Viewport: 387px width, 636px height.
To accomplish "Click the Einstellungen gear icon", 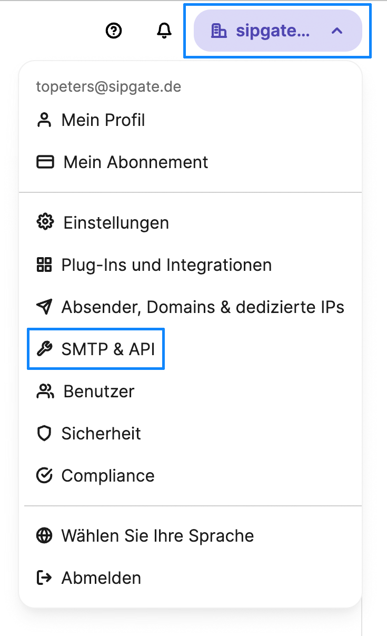I will [46, 222].
